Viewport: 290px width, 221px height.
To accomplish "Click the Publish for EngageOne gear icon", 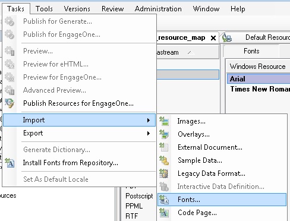I will [10, 34].
